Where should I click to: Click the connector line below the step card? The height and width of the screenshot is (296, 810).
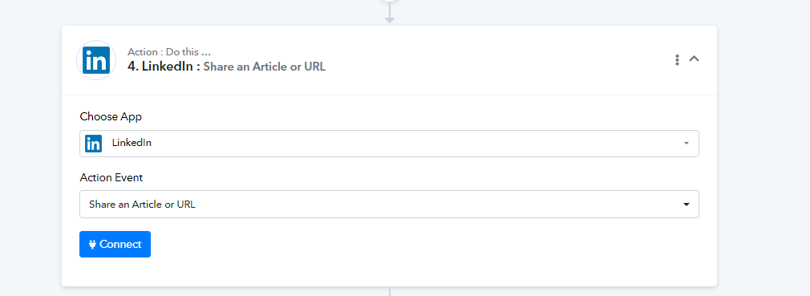(x=390, y=291)
